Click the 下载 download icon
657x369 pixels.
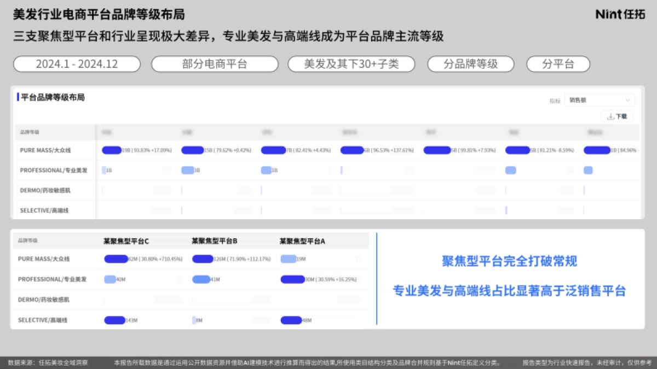tap(618, 116)
